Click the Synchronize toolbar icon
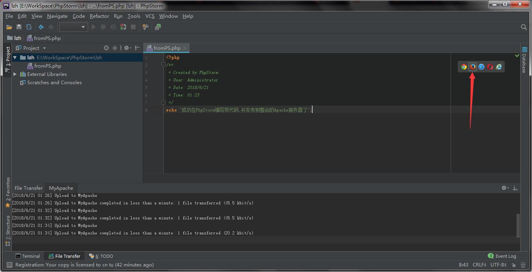 (x=29, y=27)
